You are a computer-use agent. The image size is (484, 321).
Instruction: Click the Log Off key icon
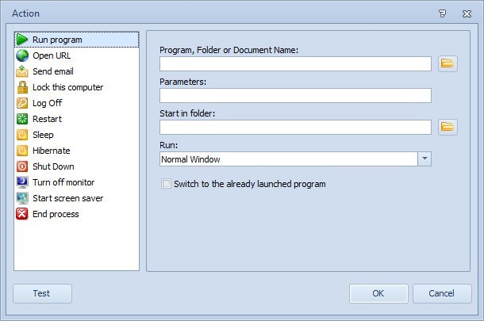coord(22,103)
